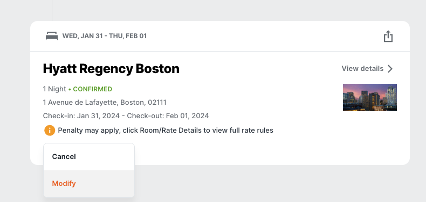Screen dimensions: 426x202
Task: Click the vertical timeline line above card
Action: [52, 10]
